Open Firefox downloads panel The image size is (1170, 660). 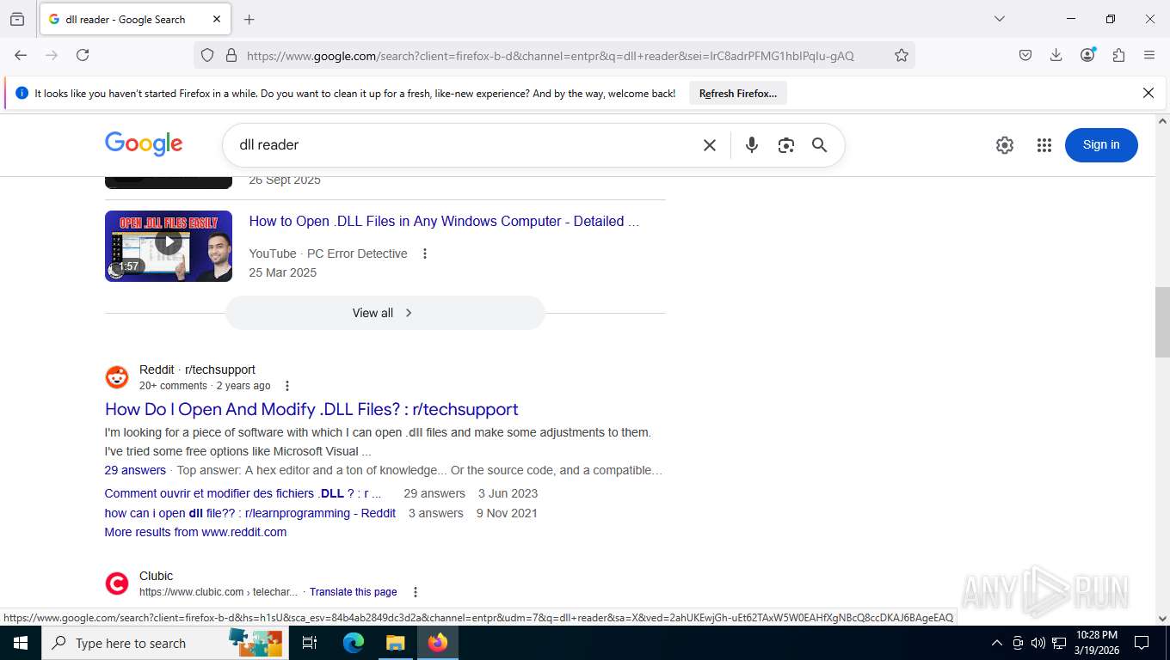(1056, 55)
